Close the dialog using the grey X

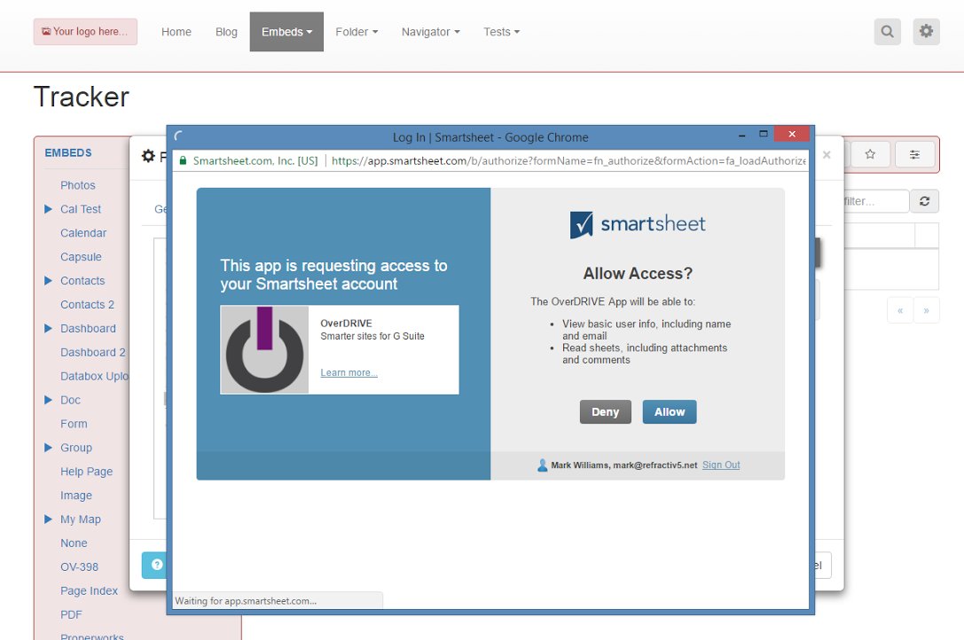pyautogui.click(x=827, y=155)
